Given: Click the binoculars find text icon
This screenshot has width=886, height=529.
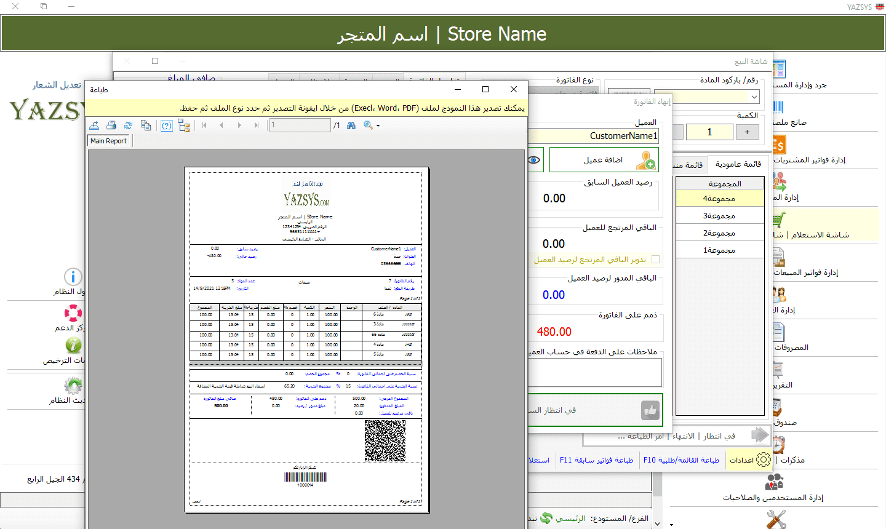Looking at the screenshot, I should [351, 125].
